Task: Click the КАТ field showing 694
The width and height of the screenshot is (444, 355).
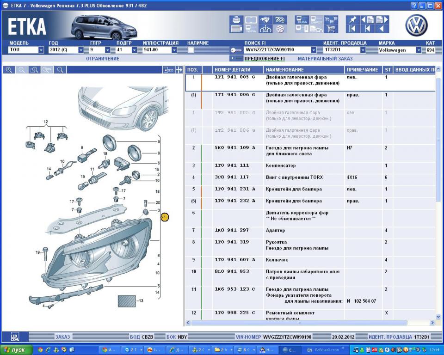Action: [x=430, y=50]
